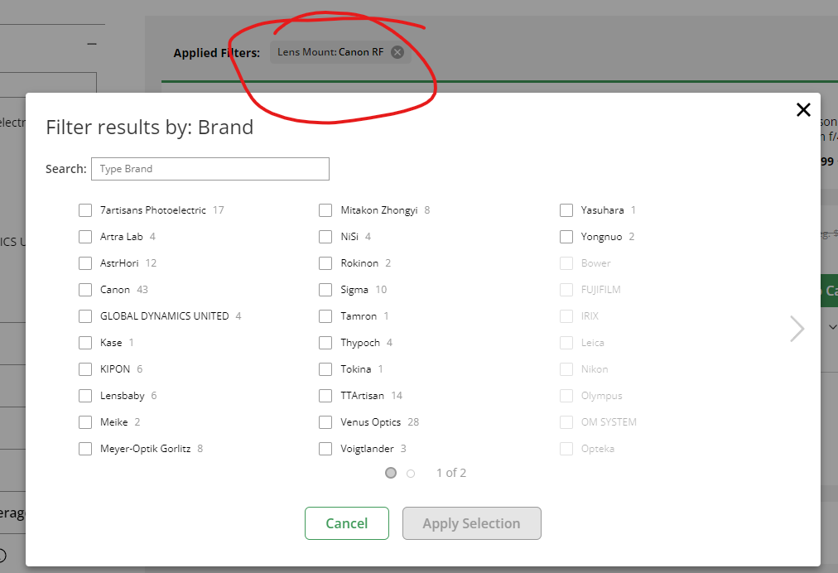Tick the Venus Optics checkbox
Image resolution: width=838 pixels, height=573 pixels.
click(x=325, y=422)
